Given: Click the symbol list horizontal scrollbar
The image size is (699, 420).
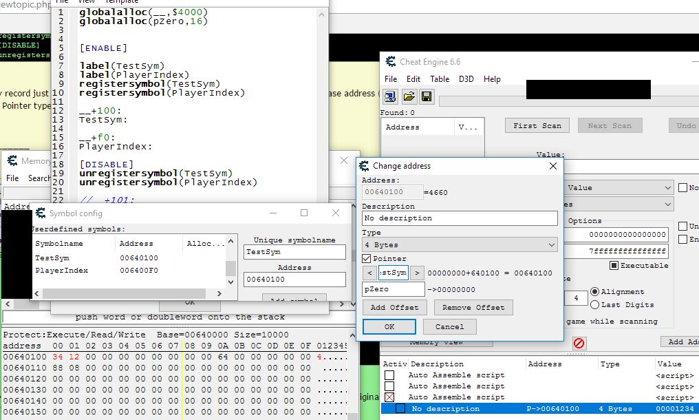Looking at the screenshot, I should [131, 293].
